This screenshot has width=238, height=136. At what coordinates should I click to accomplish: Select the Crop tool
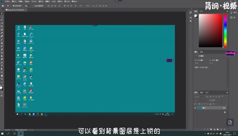[2, 27]
